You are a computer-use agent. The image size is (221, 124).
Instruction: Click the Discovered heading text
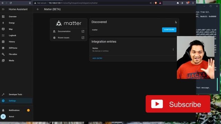click(x=99, y=22)
